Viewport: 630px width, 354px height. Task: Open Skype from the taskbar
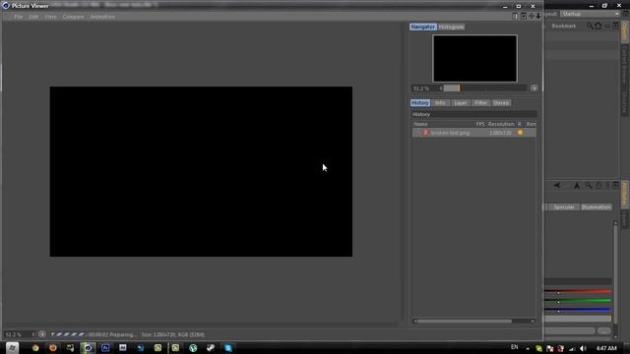click(228, 348)
